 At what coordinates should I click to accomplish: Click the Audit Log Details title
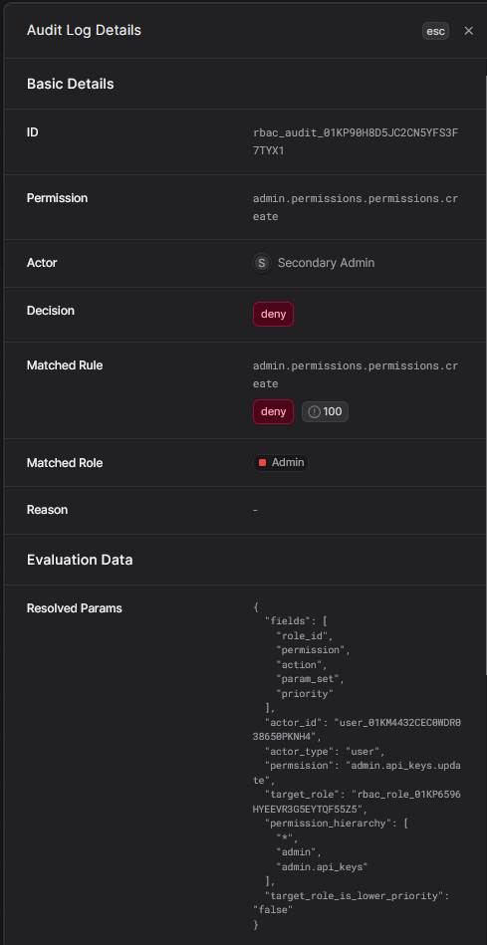[84, 30]
